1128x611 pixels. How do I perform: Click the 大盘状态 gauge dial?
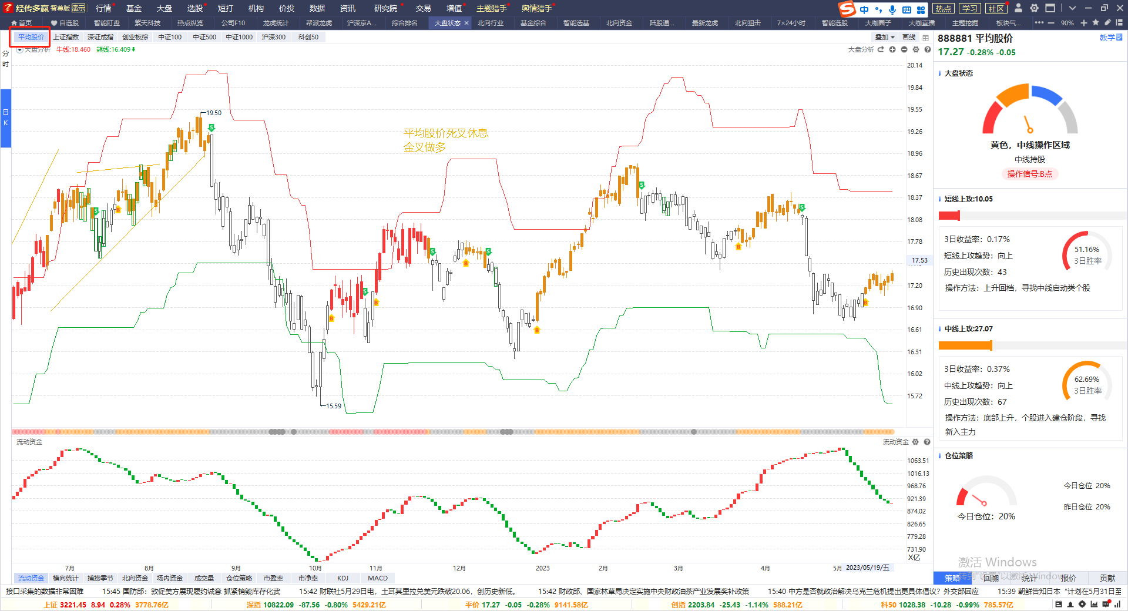coord(1030,109)
